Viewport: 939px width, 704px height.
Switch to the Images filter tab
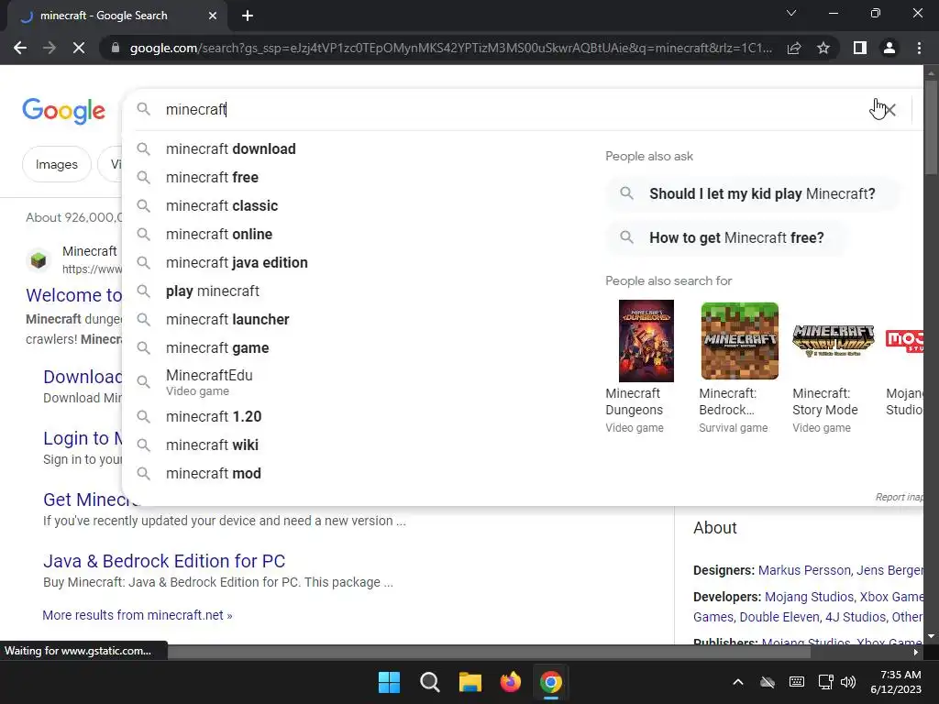[56, 164]
